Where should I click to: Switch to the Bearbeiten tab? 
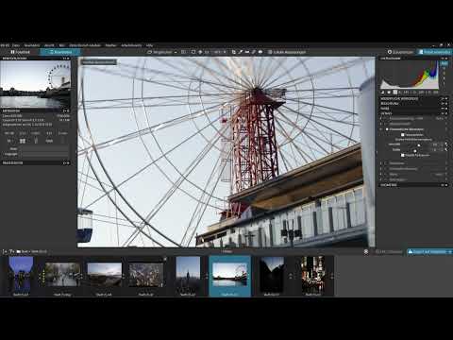click(60, 52)
